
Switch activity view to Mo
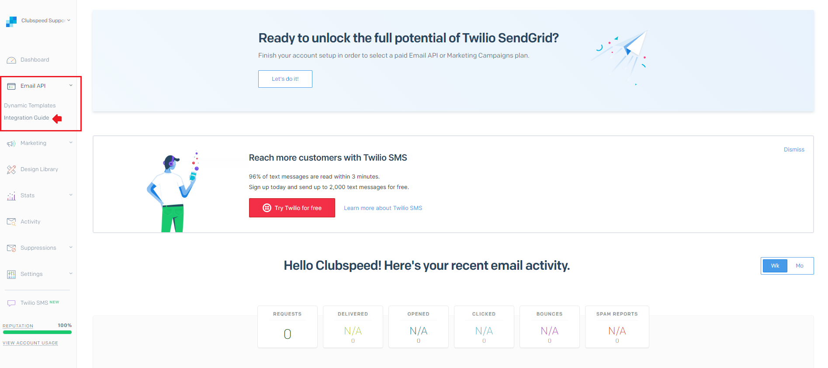[800, 266]
